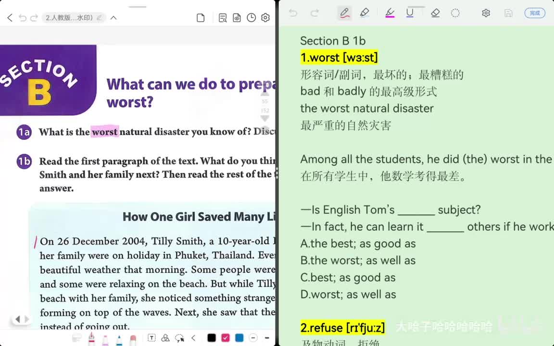Screen dimensions: 554x346
Task: Select the lasso selection circle tool
Action: point(455,13)
